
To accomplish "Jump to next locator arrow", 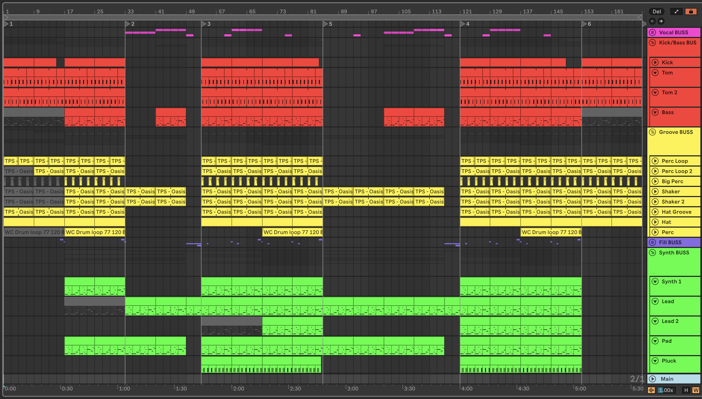I will point(661,21).
